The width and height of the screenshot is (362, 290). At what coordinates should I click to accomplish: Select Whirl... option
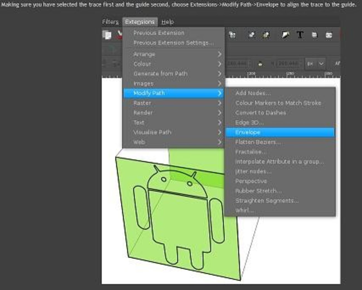[280, 210]
